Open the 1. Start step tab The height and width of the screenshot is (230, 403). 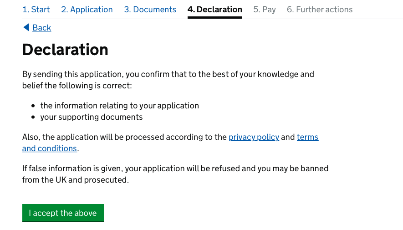(36, 10)
